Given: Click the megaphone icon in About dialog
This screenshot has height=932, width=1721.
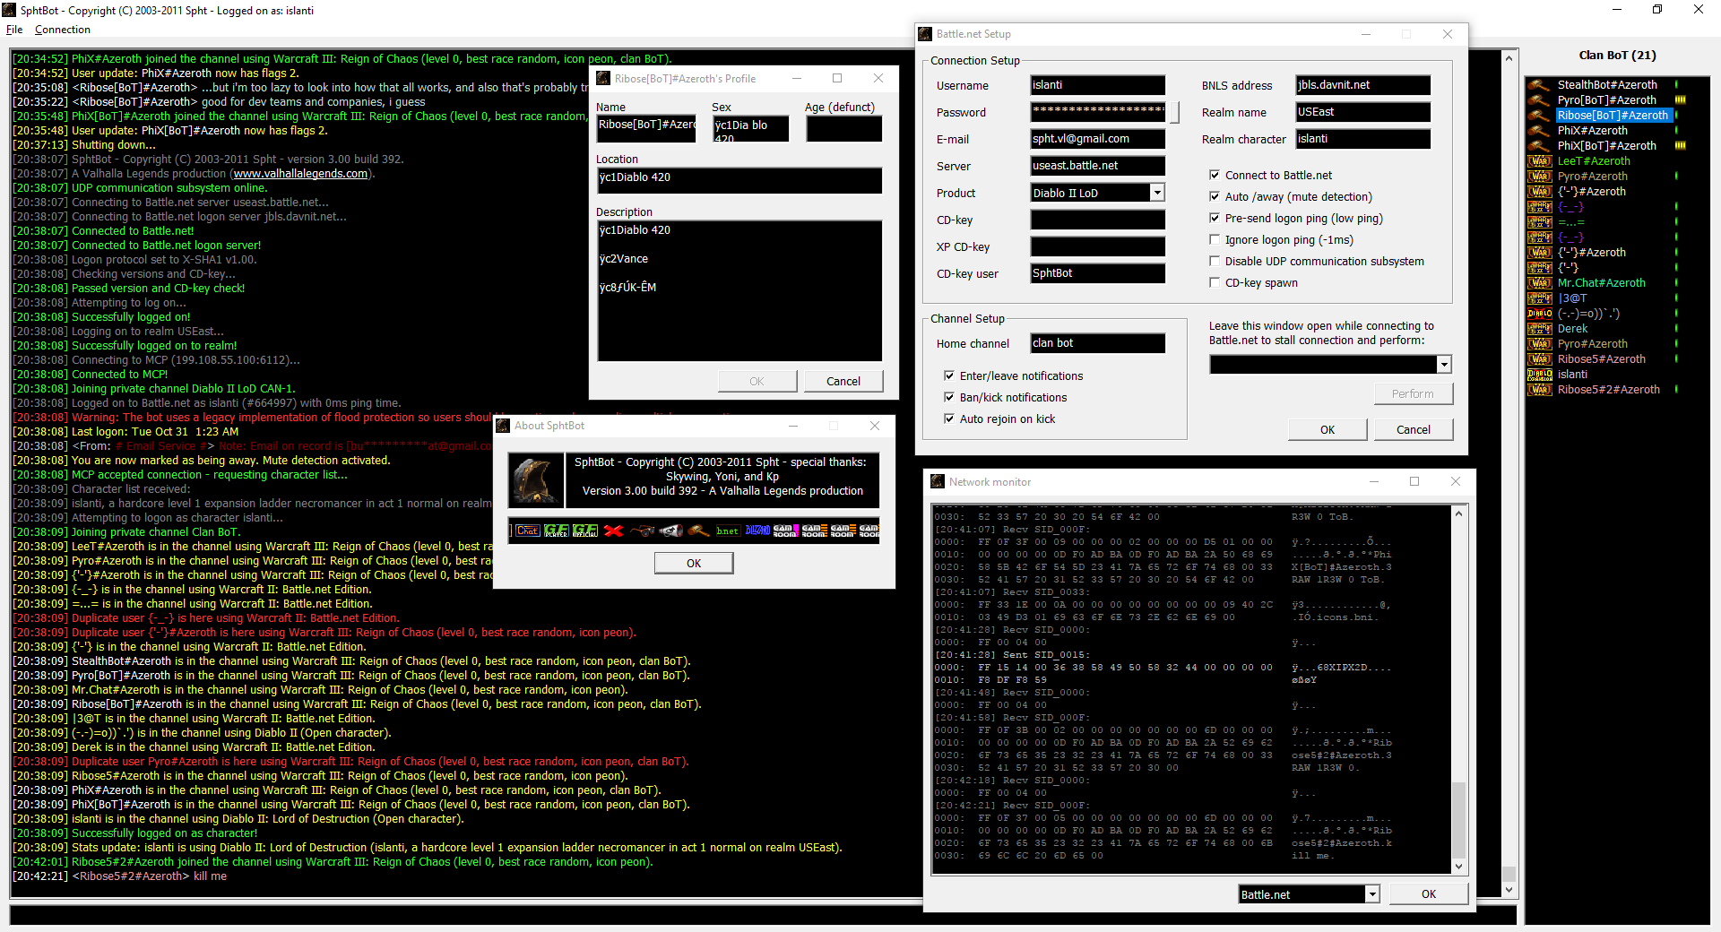Looking at the screenshot, I should pyautogui.click(x=671, y=531).
